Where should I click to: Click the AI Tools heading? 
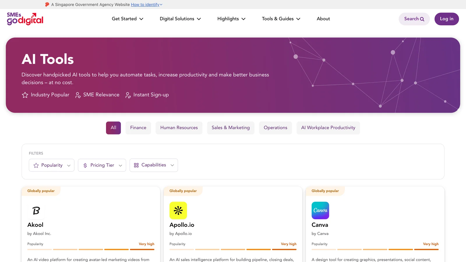[x=48, y=59]
